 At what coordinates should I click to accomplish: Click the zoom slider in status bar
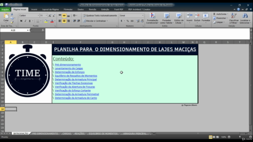240,137
